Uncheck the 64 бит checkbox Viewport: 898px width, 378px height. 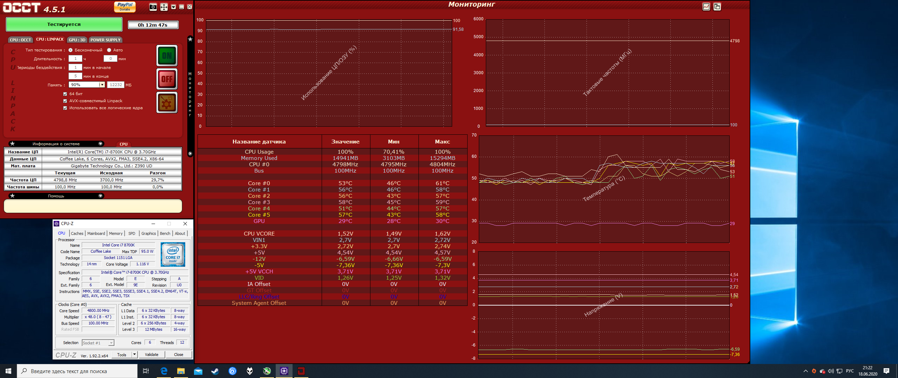click(65, 94)
